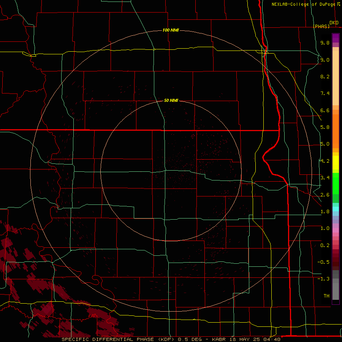Click the -1.3 scale value
This screenshot has width=342, height=342.
click(x=323, y=279)
